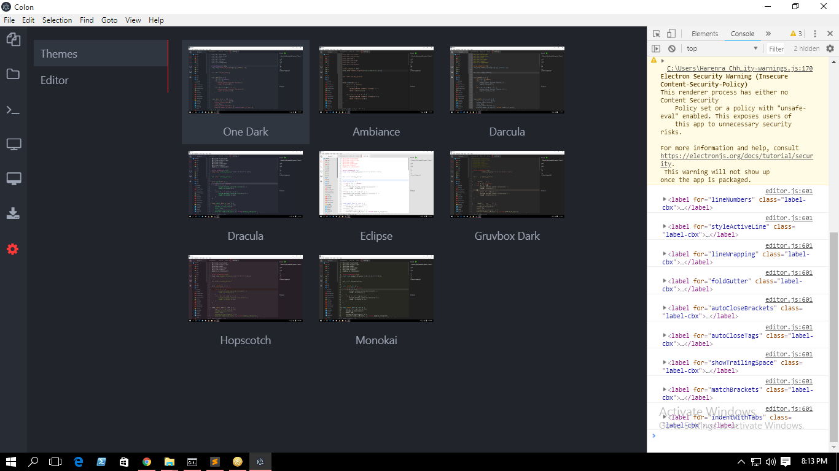The image size is (839, 471).
Task: Switch to the Elements tab in DevTools
Action: [x=704, y=33]
